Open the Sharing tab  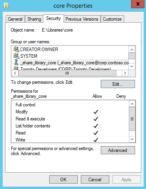click(34, 19)
